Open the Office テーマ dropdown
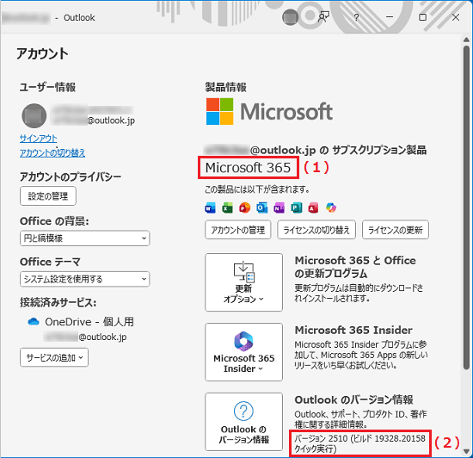This screenshot has width=473, height=458. [85, 279]
